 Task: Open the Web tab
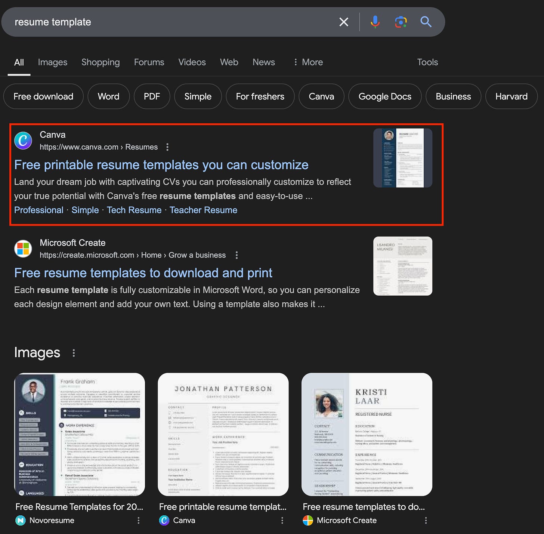229,62
